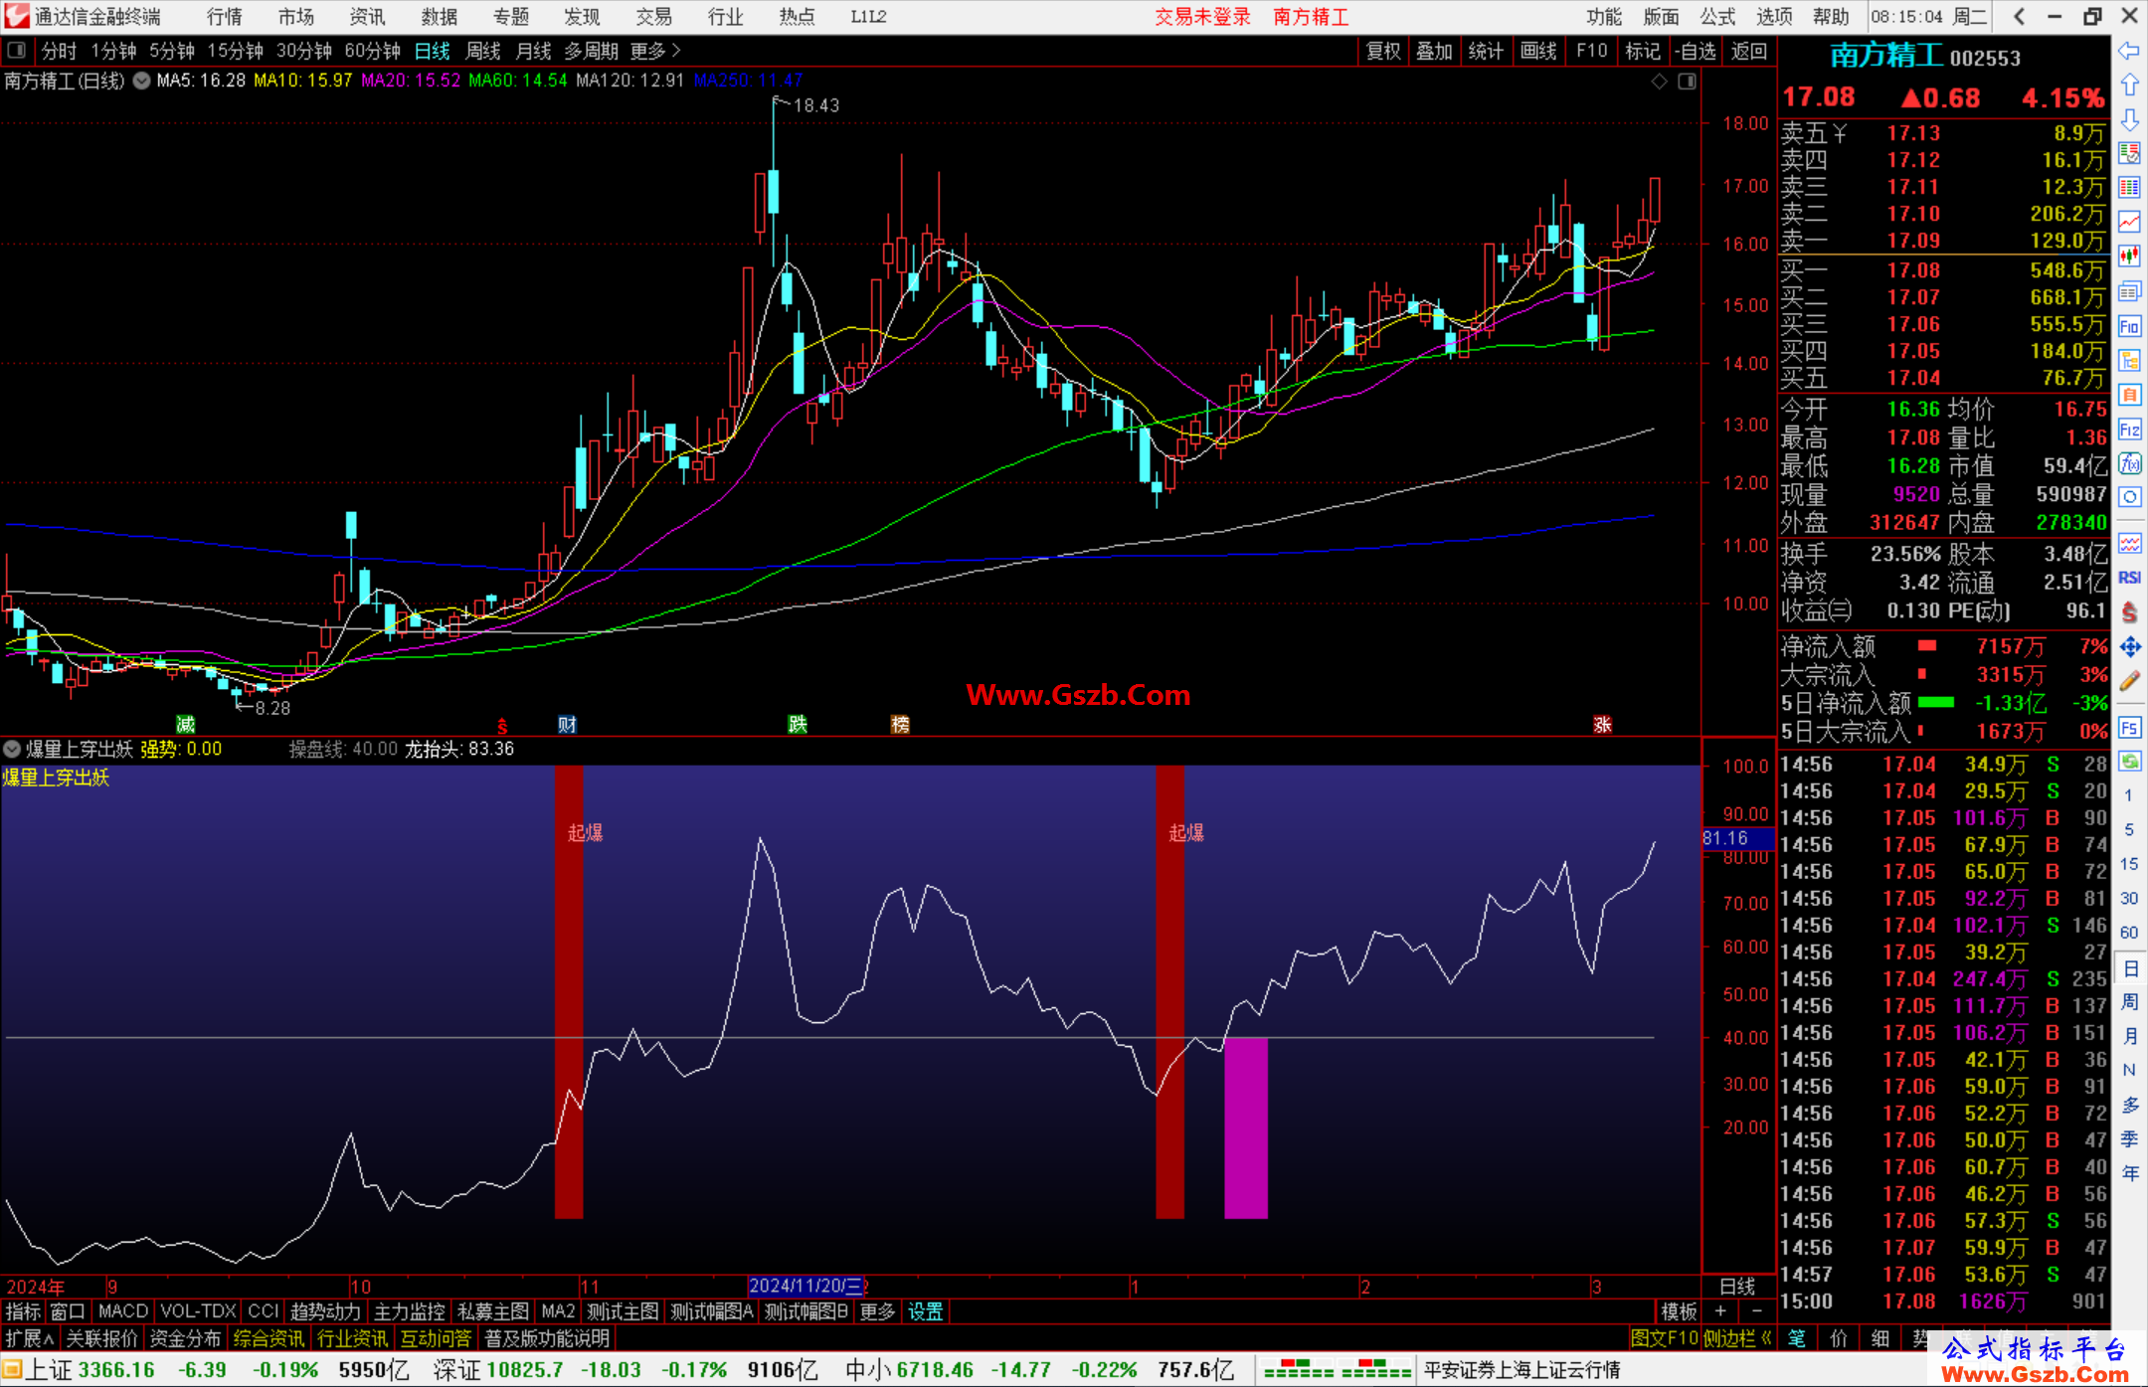Open 更多 indicators in bottom tab bar
This screenshot has width=2148, height=1387.
pos(877,1311)
